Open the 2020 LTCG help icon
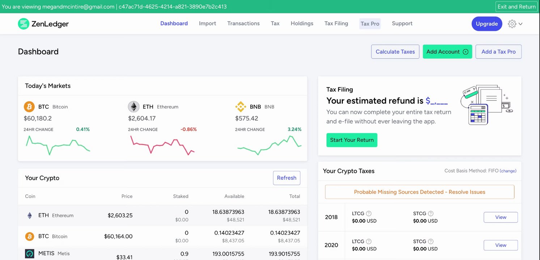The image size is (540, 260). point(369,242)
